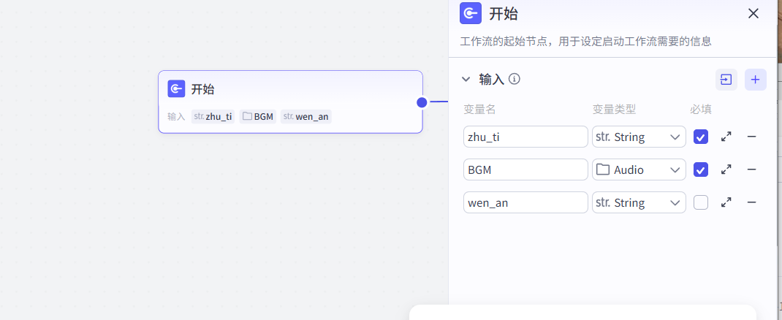Expand the zhu_ti variable row editor
This screenshot has width=782, height=320.
(726, 137)
